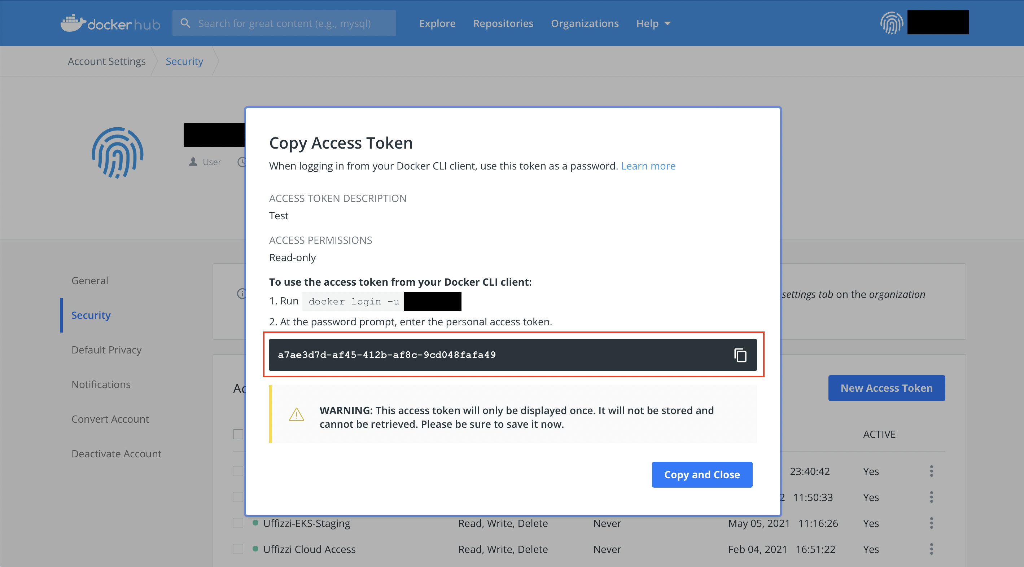Click the New Access Token button
This screenshot has width=1024, height=567.
[886, 388]
